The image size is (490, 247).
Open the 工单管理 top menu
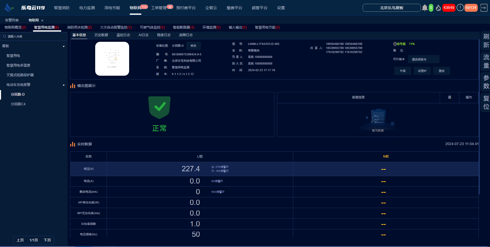pyautogui.click(x=159, y=8)
